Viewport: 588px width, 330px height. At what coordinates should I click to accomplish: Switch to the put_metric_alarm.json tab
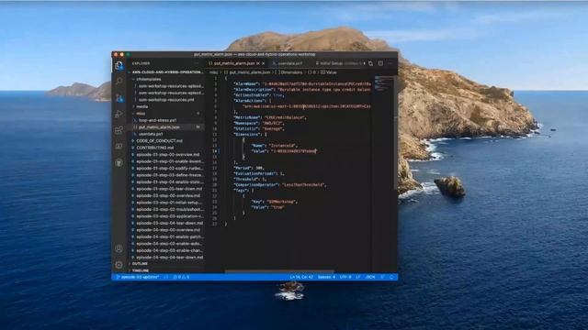pos(237,63)
